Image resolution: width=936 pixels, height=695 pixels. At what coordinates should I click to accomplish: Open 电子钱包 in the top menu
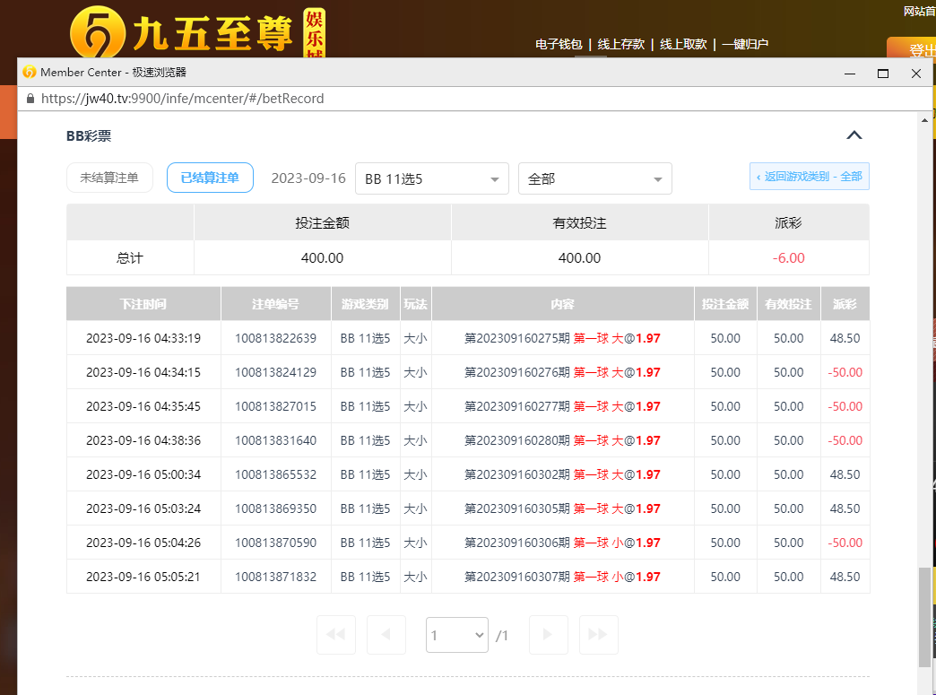(x=559, y=44)
